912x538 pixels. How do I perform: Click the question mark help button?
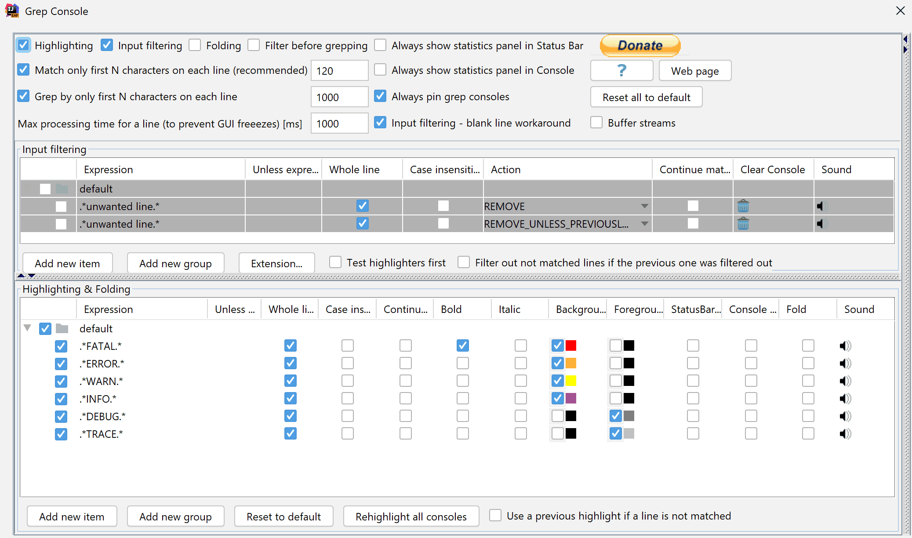point(621,71)
